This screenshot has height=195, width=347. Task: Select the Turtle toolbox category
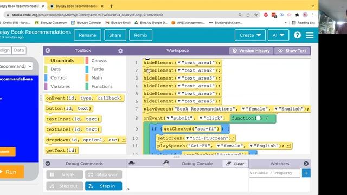(x=98, y=69)
